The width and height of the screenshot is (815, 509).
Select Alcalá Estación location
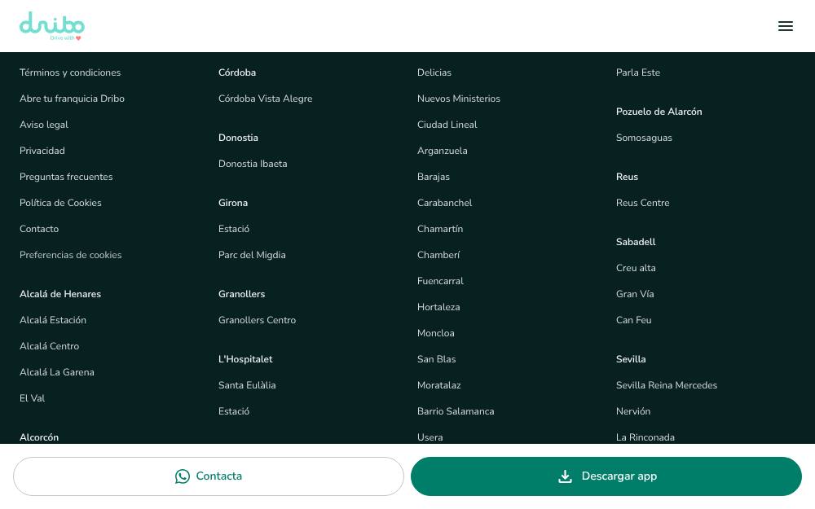[x=53, y=320]
